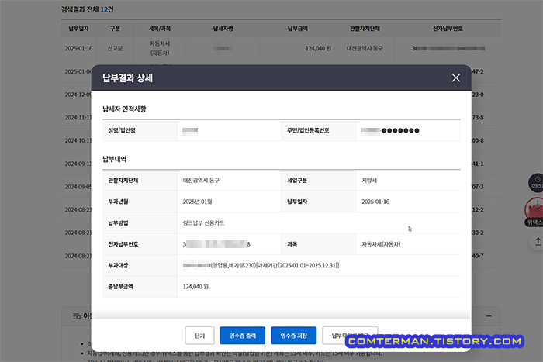
Task: Close the 납부결과 상세 dialog with X
Action: pyautogui.click(x=456, y=78)
